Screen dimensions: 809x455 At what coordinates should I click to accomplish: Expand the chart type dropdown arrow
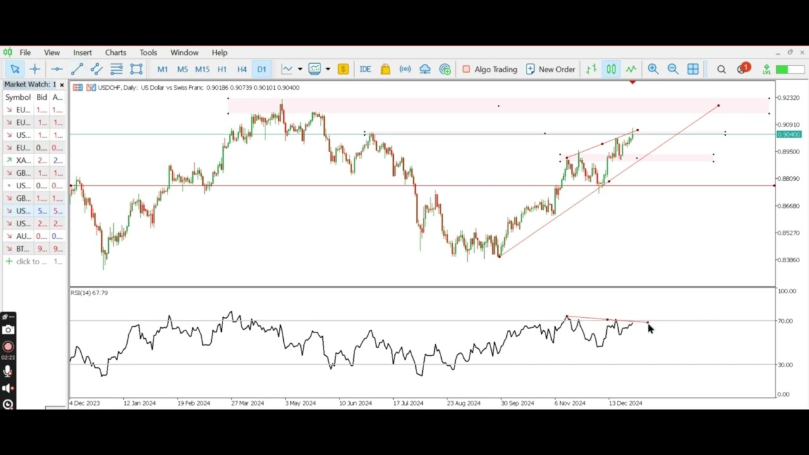300,70
